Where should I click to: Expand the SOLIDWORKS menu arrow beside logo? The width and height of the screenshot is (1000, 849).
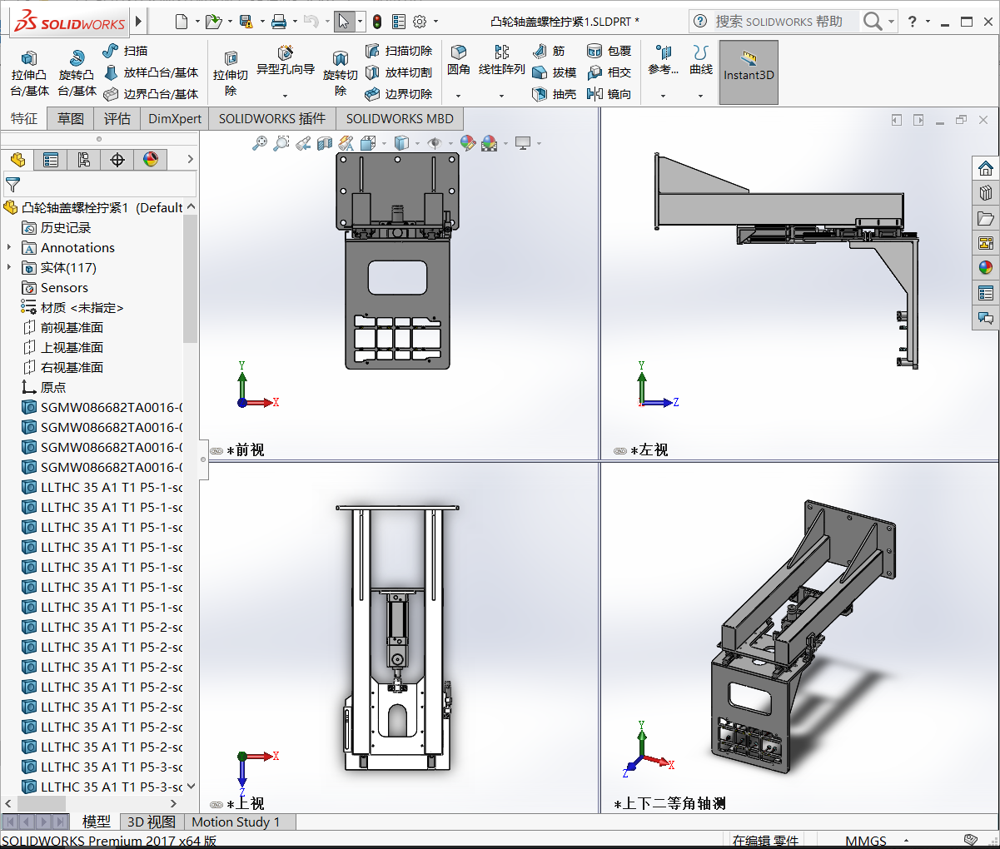[139, 22]
